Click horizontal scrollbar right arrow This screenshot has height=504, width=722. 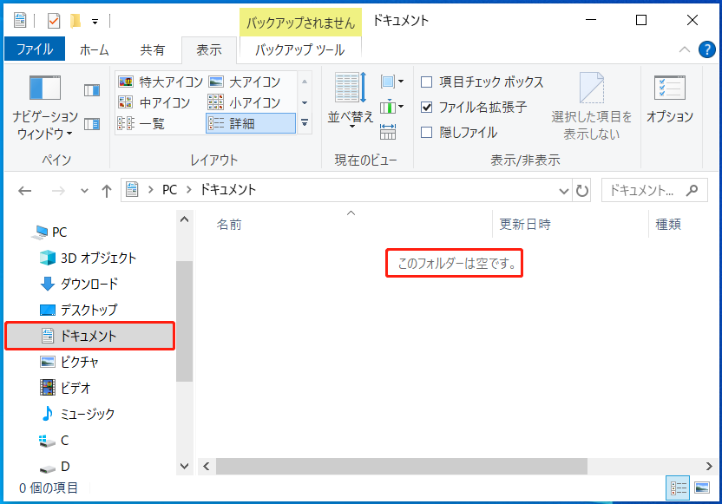click(709, 466)
